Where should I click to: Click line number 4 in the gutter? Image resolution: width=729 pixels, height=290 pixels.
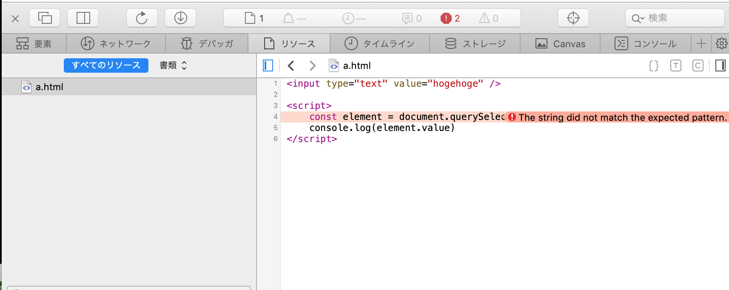click(x=276, y=117)
